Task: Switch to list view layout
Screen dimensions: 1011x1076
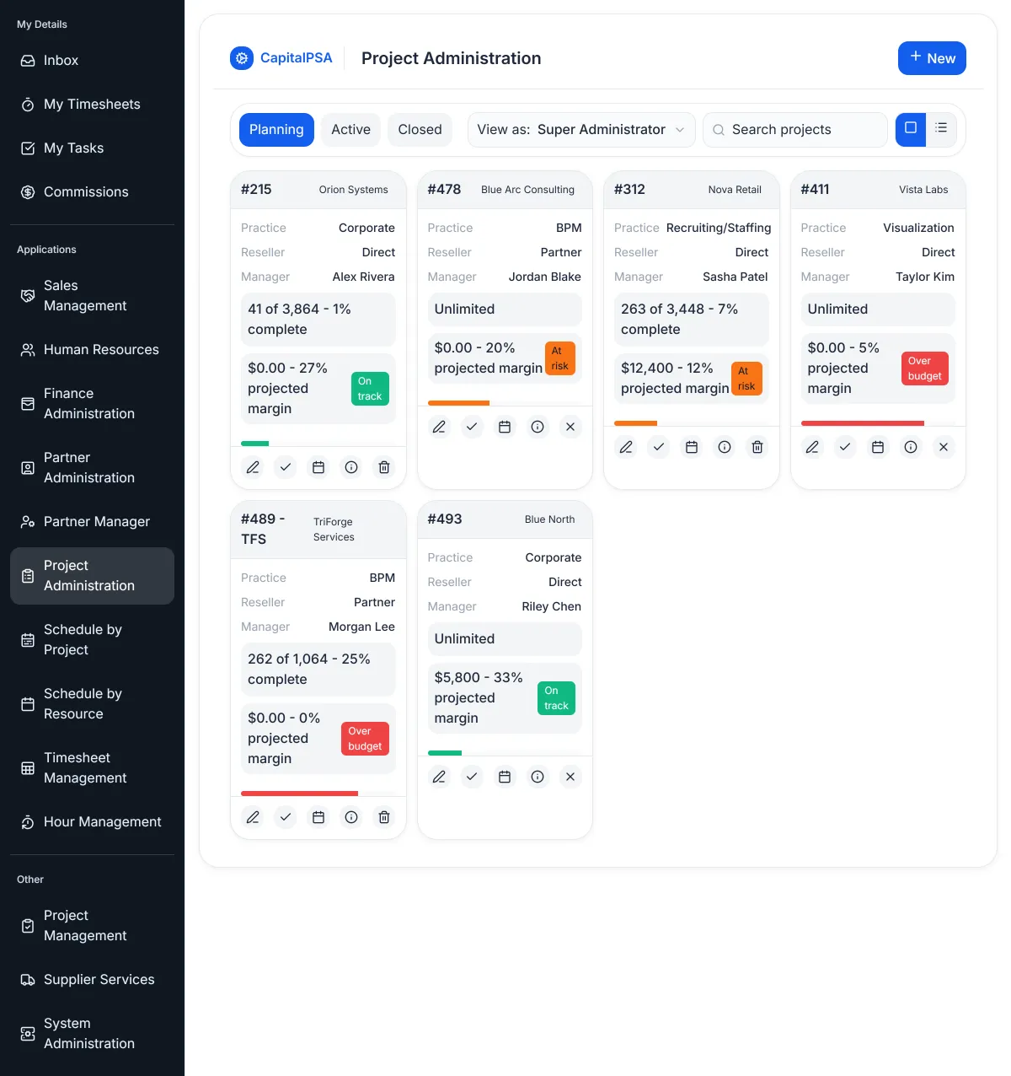Action: coord(941,129)
